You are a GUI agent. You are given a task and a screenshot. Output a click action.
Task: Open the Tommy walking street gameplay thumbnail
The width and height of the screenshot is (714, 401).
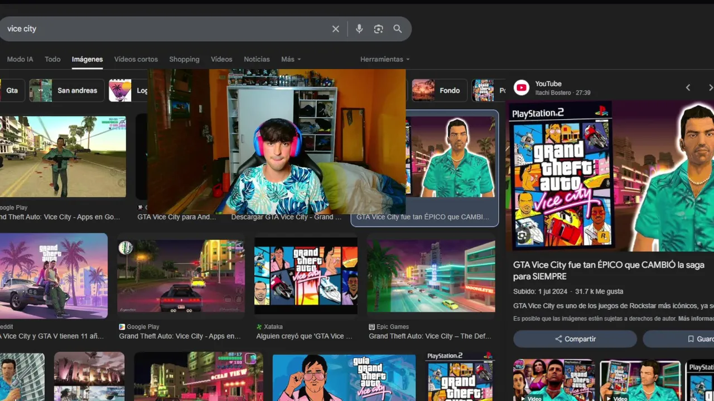tap(62, 157)
